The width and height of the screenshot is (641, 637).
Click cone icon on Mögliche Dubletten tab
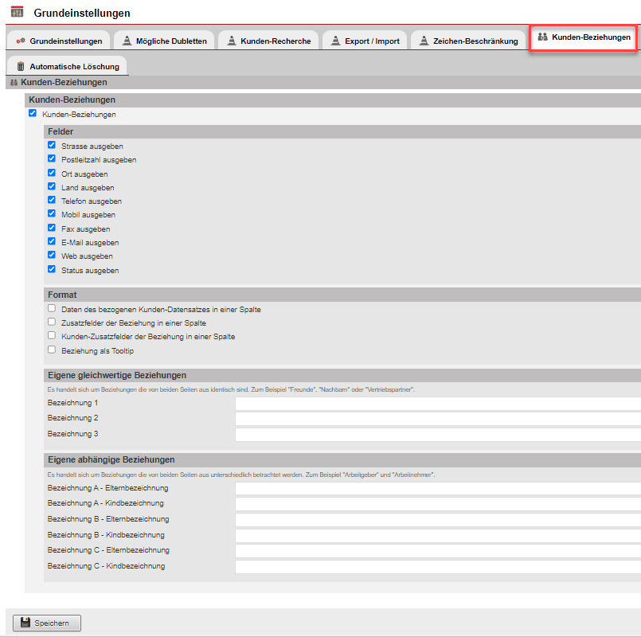pos(127,41)
